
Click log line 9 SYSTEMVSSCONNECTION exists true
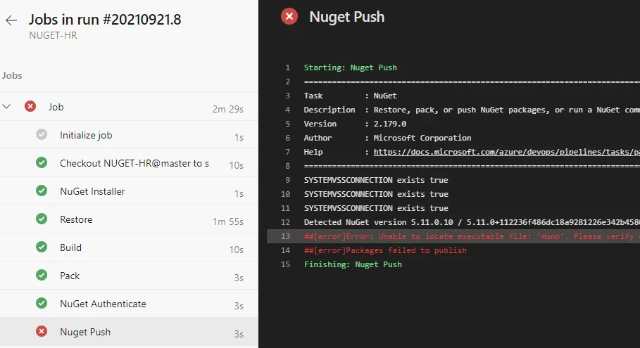click(376, 180)
